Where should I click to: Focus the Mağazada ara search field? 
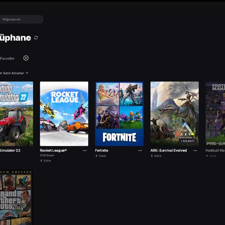(x=21, y=19)
